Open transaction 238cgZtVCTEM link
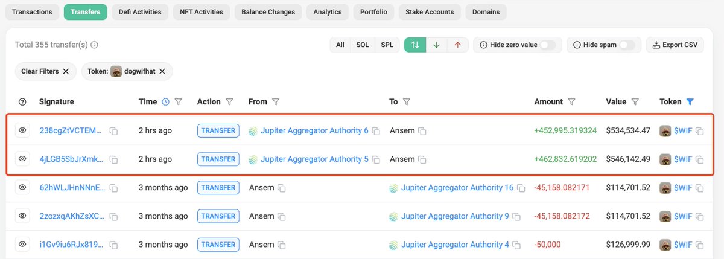The image size is (724, 259). pyautogui.click(x=71, y=130)
